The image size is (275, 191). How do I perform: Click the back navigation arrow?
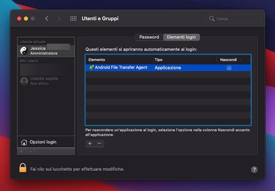(46, 18)
